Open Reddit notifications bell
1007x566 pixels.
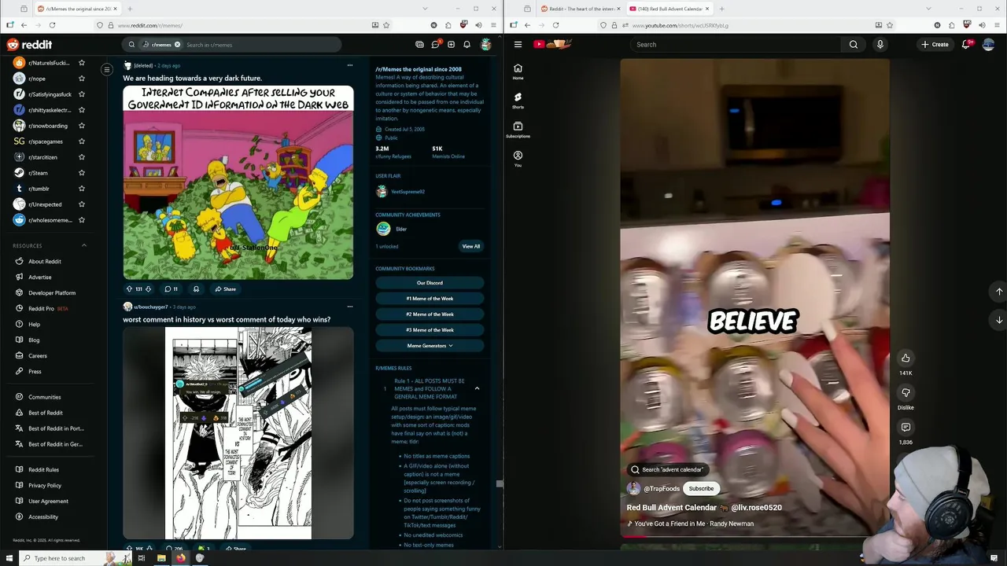467,45
